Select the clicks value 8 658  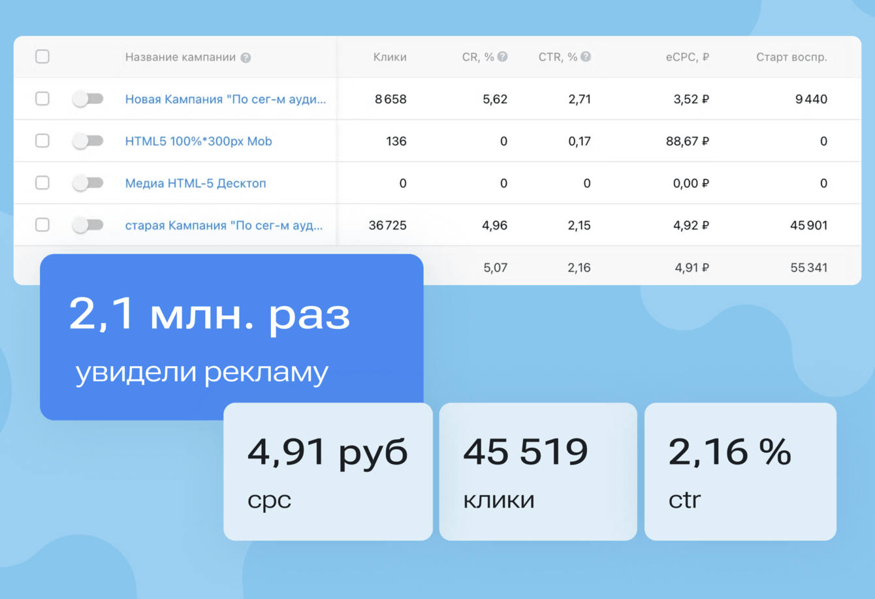coord(390,99)
